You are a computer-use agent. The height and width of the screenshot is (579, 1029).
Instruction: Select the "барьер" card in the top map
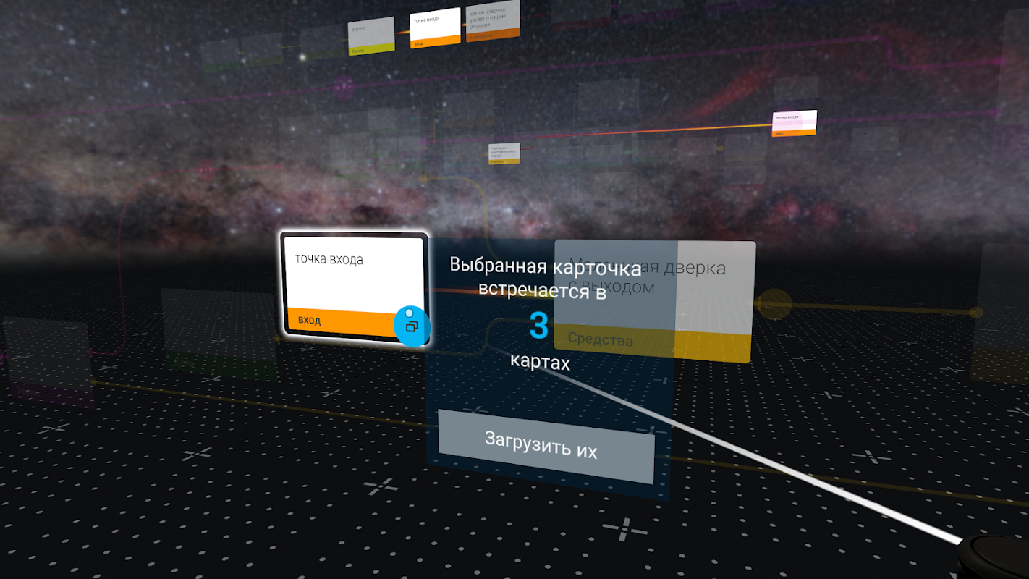(x=371, y=35)
